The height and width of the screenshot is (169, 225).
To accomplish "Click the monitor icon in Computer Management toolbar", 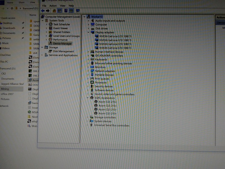I will coord(78,11).
